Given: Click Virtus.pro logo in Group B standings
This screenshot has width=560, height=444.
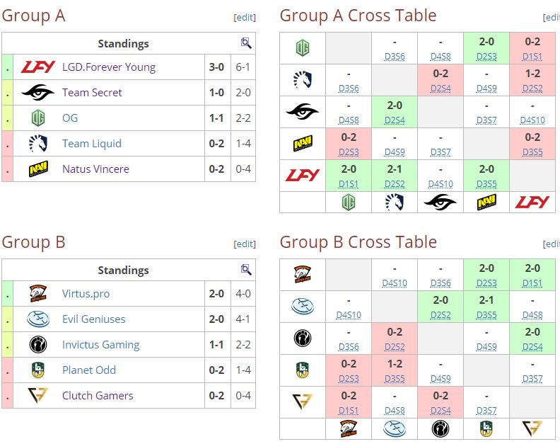Looking at the screenshot, I should [37, 294].
